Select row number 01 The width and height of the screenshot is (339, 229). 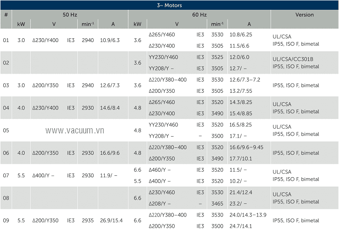(x=6, y=41)
